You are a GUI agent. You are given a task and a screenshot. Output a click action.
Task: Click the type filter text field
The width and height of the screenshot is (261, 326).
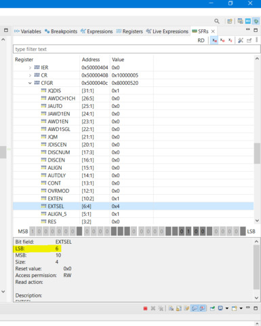tap(136, 49)
